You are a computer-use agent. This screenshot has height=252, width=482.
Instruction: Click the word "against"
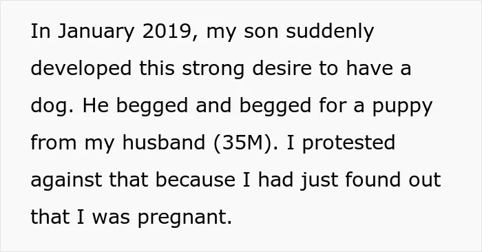pyautogui.click(x=66, y=180)
